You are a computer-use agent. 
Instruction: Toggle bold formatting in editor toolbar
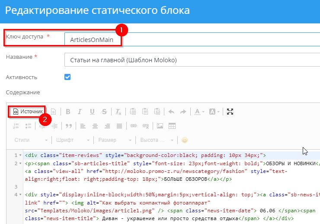(68, 112)
